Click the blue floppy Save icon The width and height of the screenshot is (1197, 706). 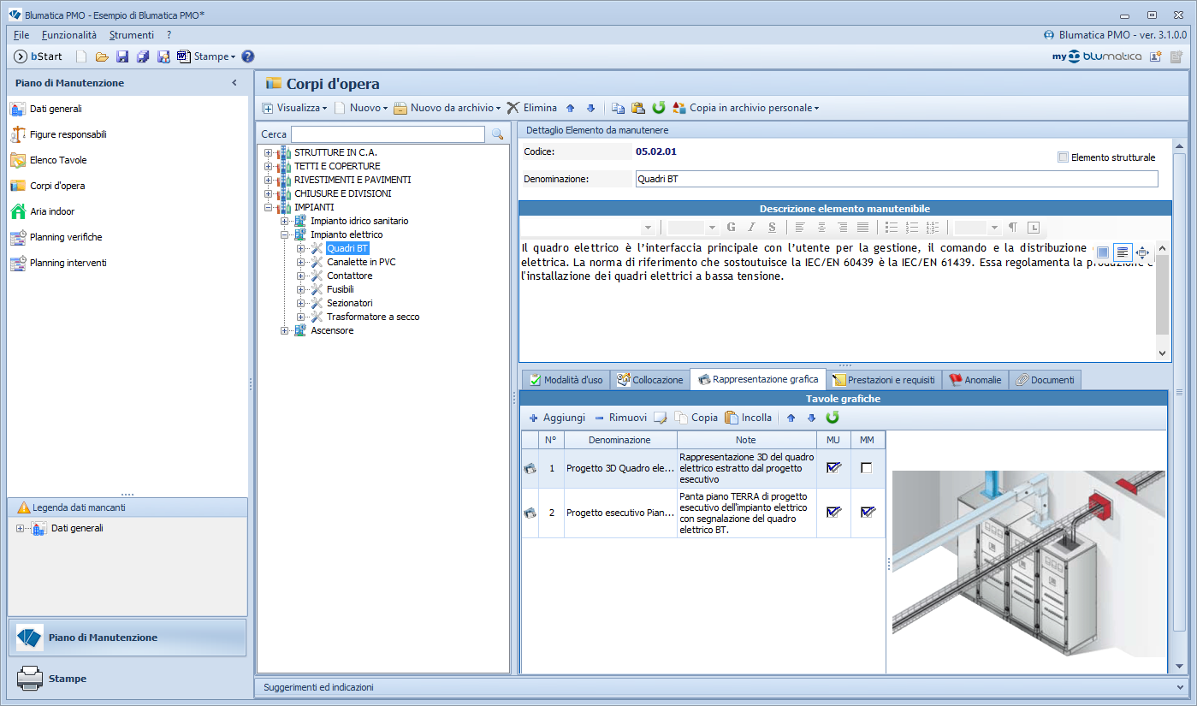click(122, 56)
